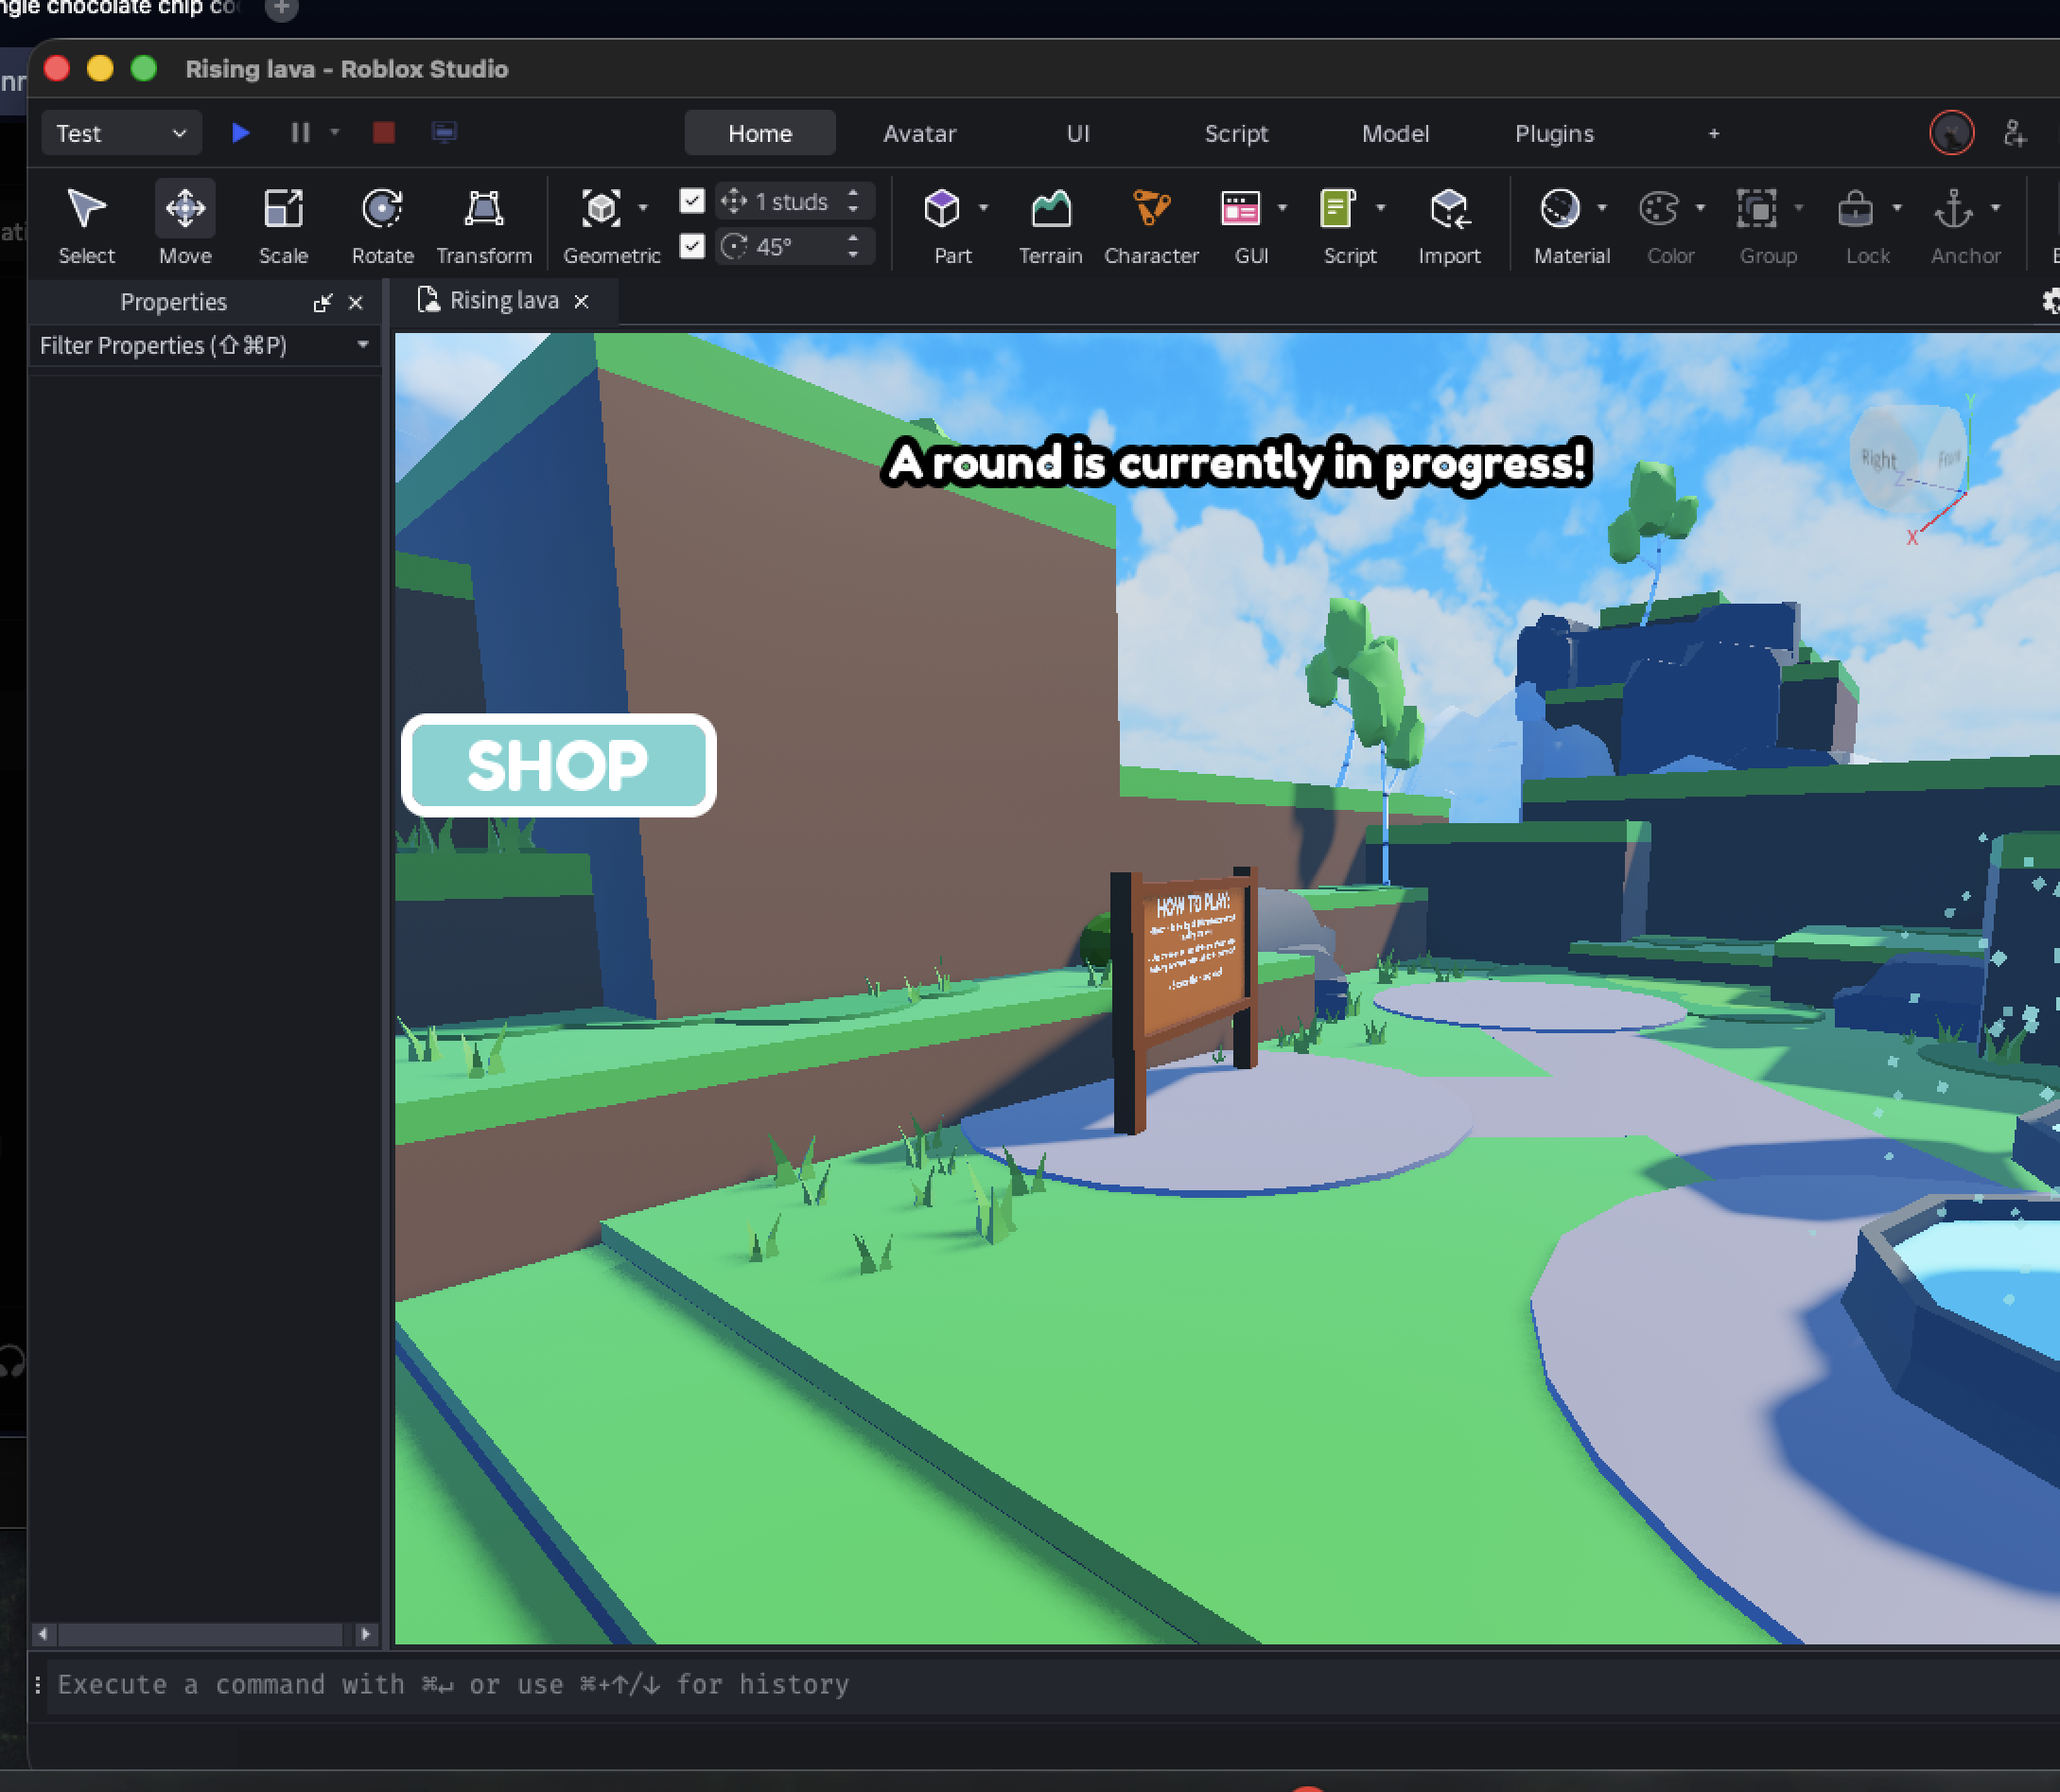Image resolution: width=2060 pixels, height=1792 pixels.
Task: Click the Lock tool icon
Action: 1855,208
